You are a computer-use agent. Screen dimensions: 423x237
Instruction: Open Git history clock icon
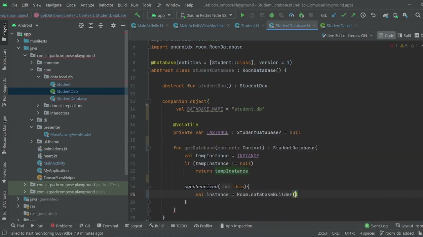point(363,15)
